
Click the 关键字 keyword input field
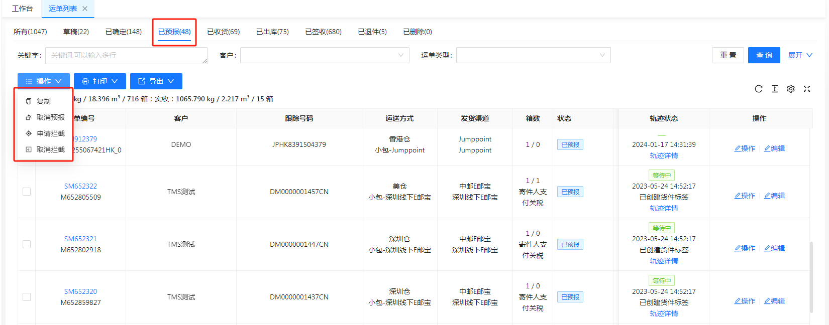coord(126,55)
